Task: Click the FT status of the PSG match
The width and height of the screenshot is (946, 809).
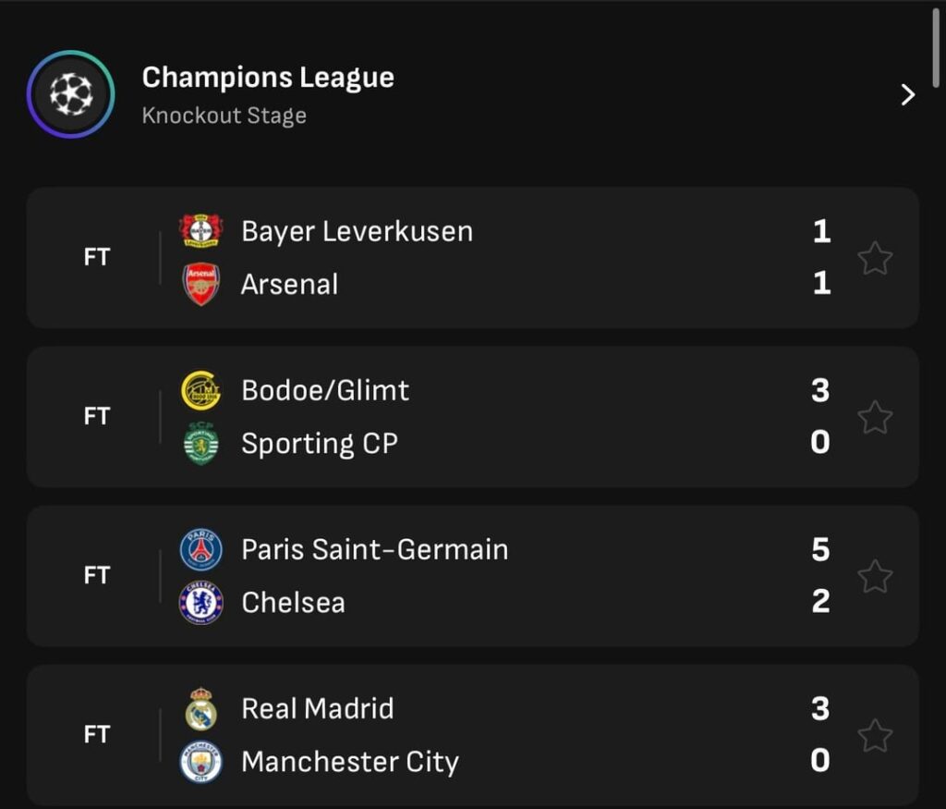Action: tap(96, 576)
